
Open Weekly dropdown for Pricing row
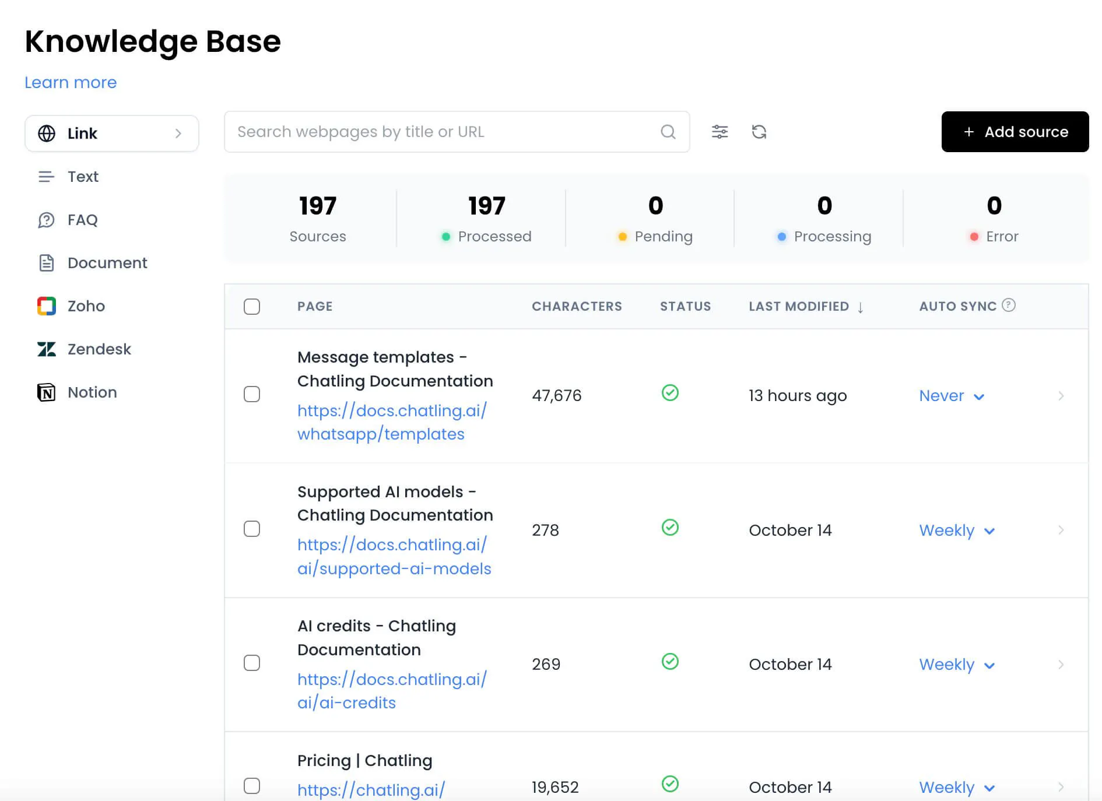pyautogui.click(x=957, y=788)
